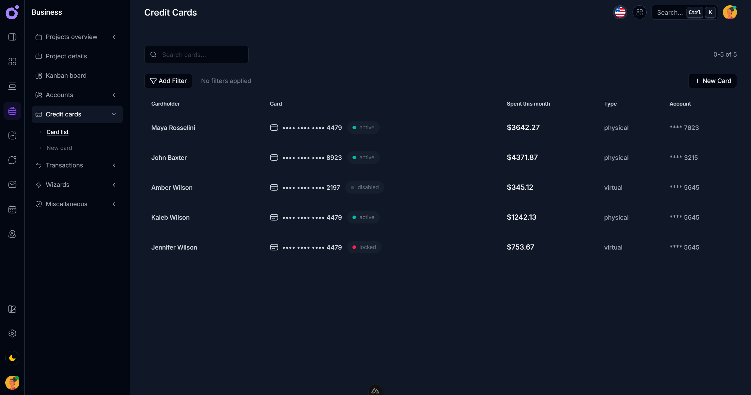Click the calendar icon in left rail

click(12, 209)
